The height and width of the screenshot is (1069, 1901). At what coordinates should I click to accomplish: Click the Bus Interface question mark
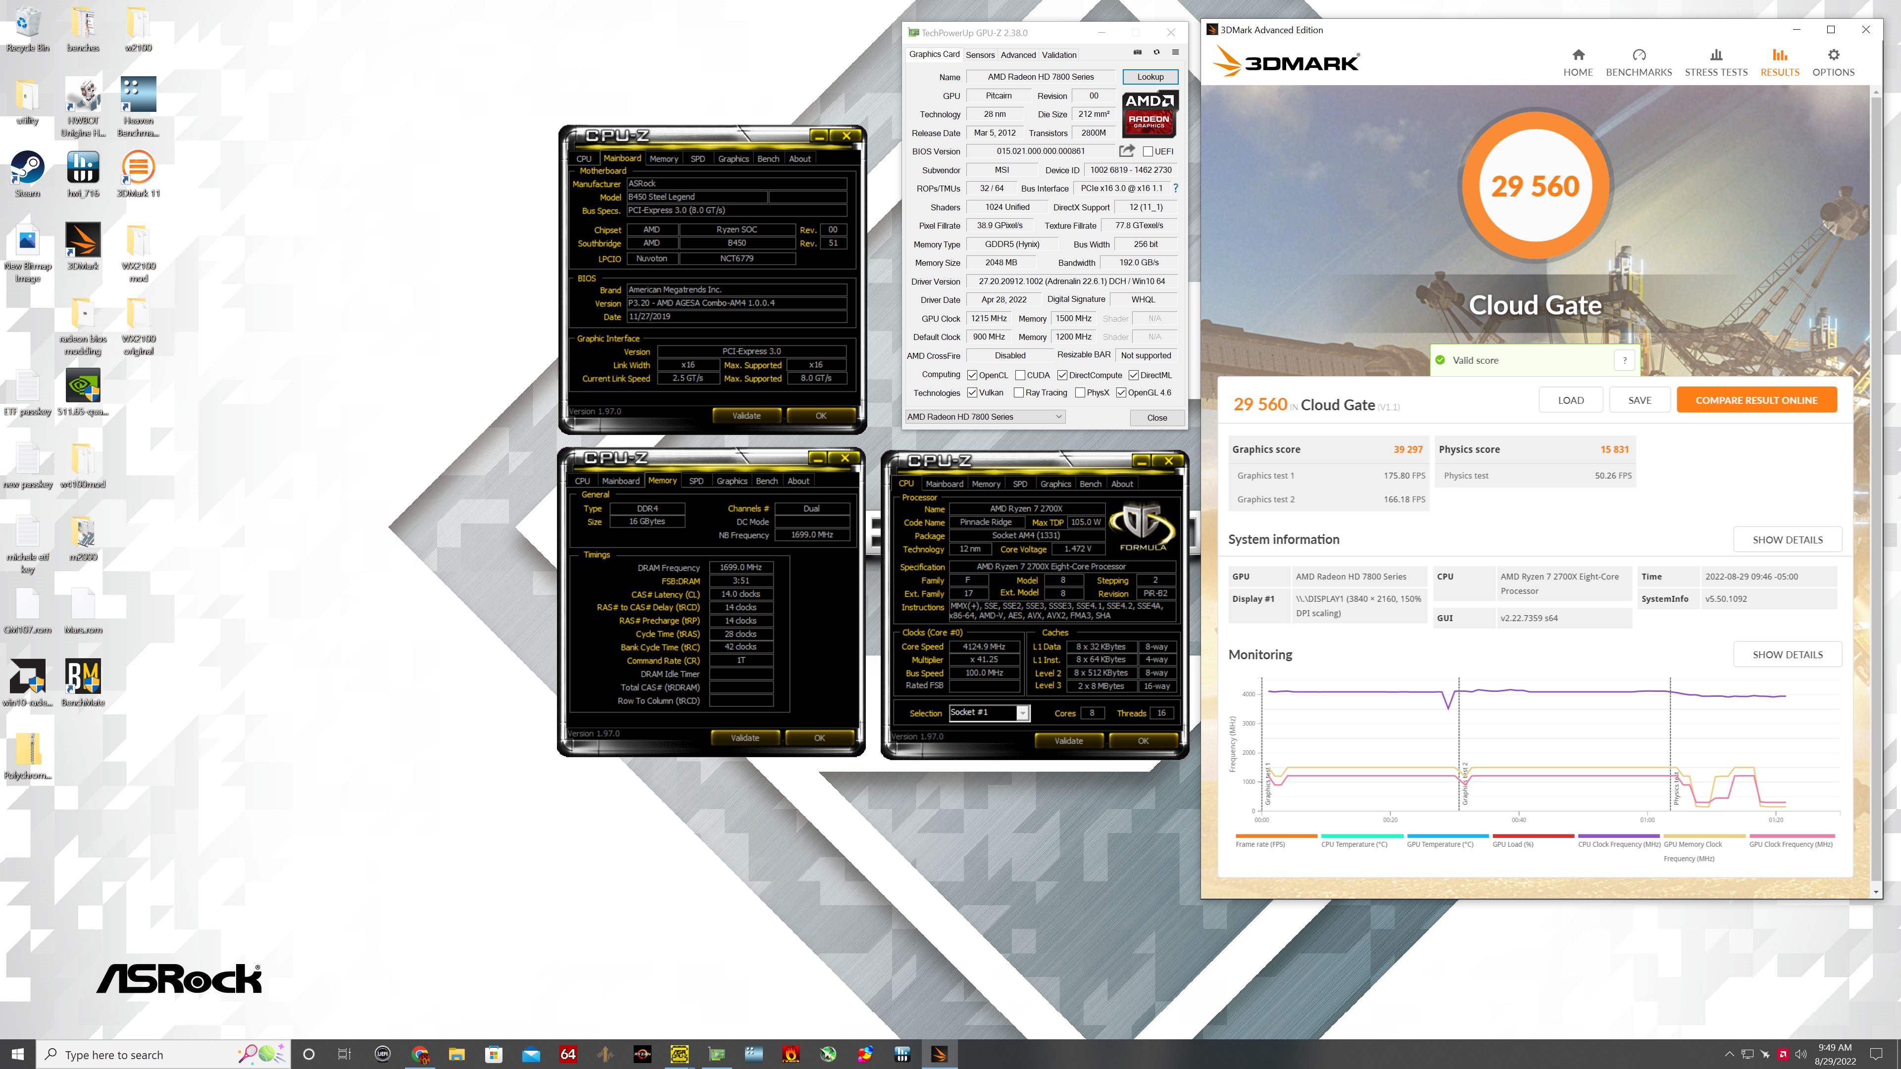pos(1176,188)
